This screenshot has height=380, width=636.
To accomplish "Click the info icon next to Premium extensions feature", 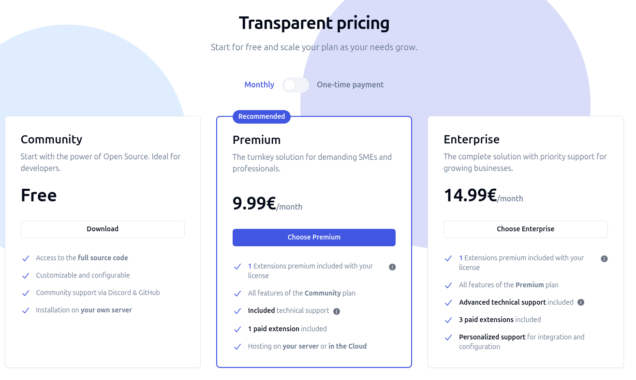I will pyautogui.click(x=392, y=267).
